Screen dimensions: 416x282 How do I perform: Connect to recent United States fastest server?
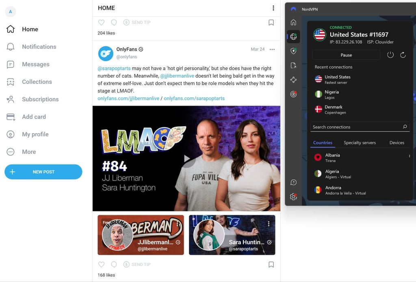point(361,80)
